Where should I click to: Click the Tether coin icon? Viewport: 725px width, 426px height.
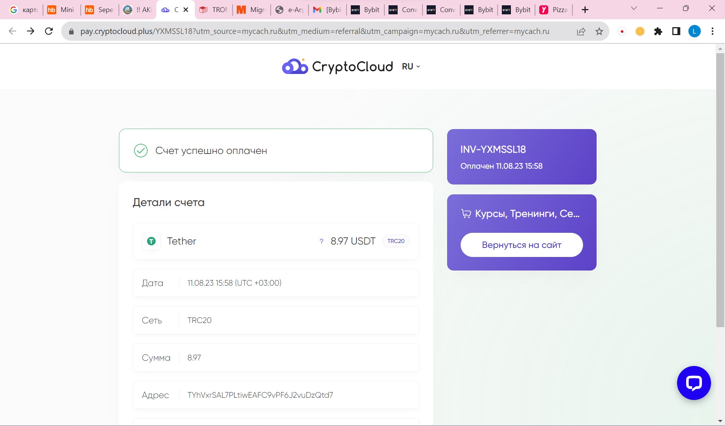151,241
